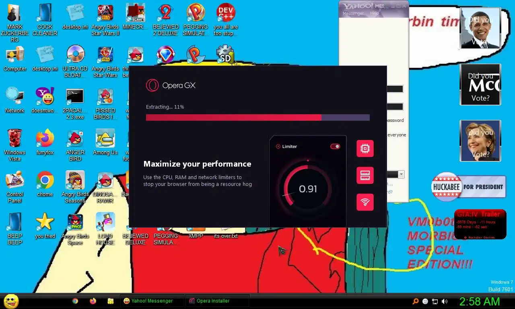Launch Firefox from the taskbar
The width and height of the screenshot is (515, 309).
point(93,301)
